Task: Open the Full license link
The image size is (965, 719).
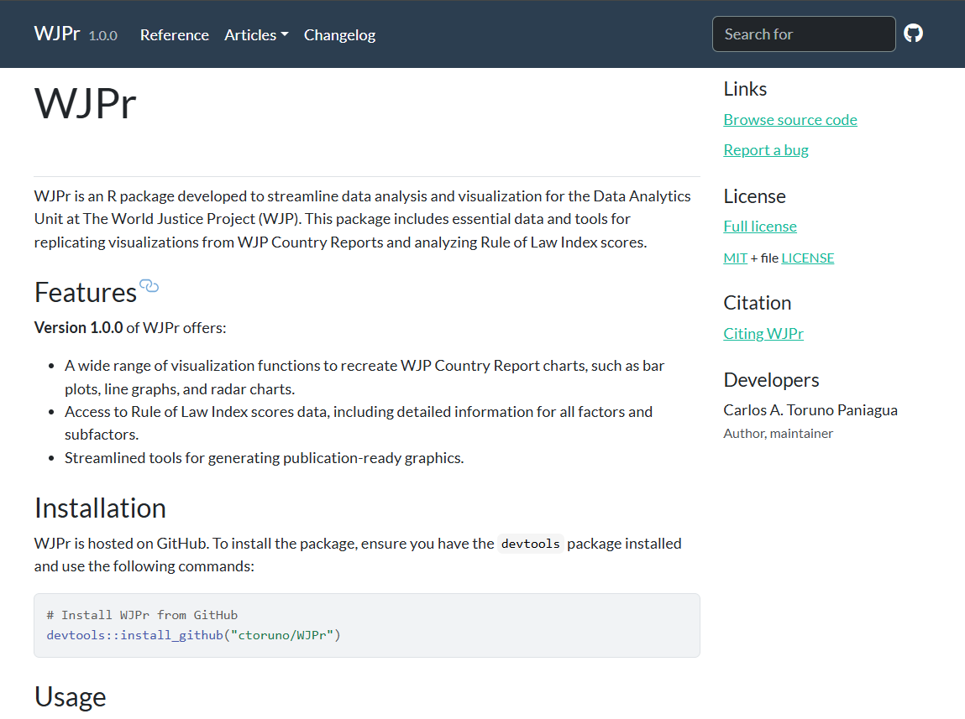Action: point(760,227)
